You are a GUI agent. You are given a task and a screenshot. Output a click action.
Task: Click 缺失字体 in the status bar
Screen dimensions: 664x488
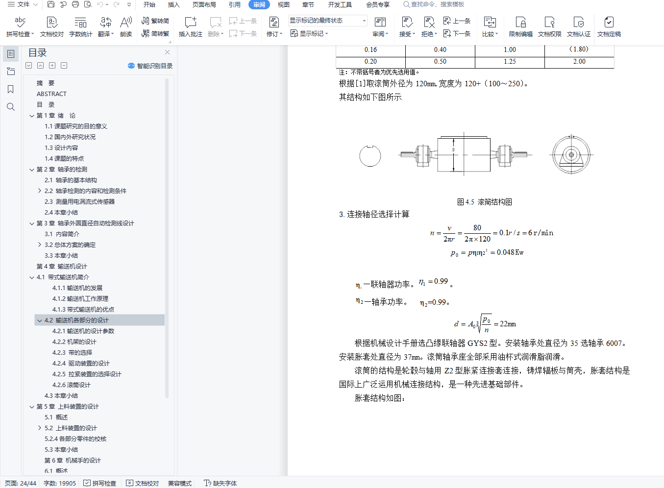coord(221,483)
